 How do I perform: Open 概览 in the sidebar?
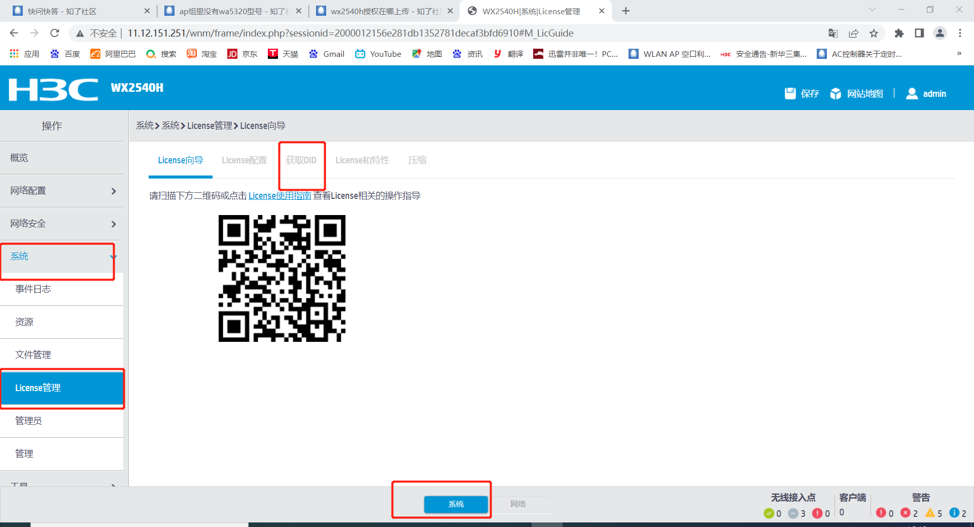pyautogui.click(x=61, y=158)
